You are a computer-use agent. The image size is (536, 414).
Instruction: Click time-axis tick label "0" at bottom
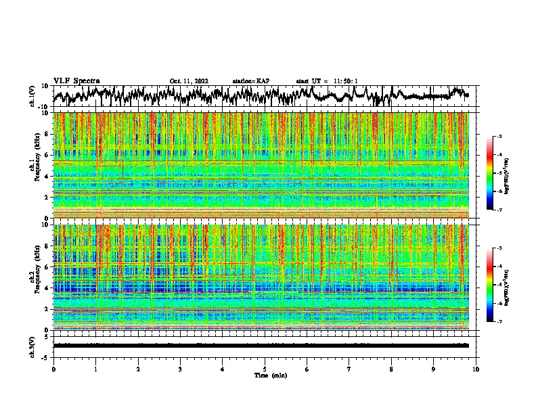point(53,369)
